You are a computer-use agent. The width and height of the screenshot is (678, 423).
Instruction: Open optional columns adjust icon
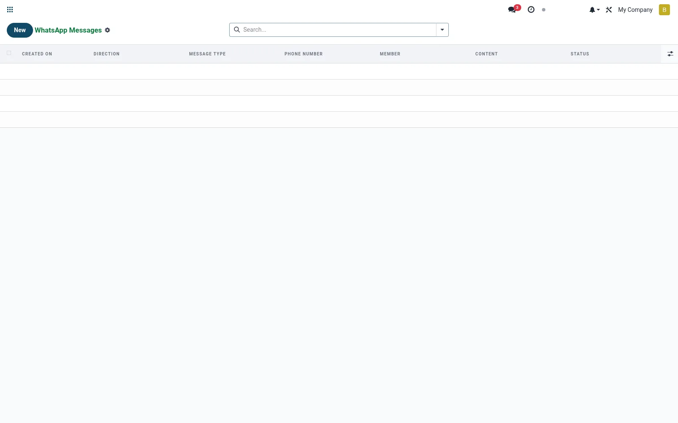670,54
